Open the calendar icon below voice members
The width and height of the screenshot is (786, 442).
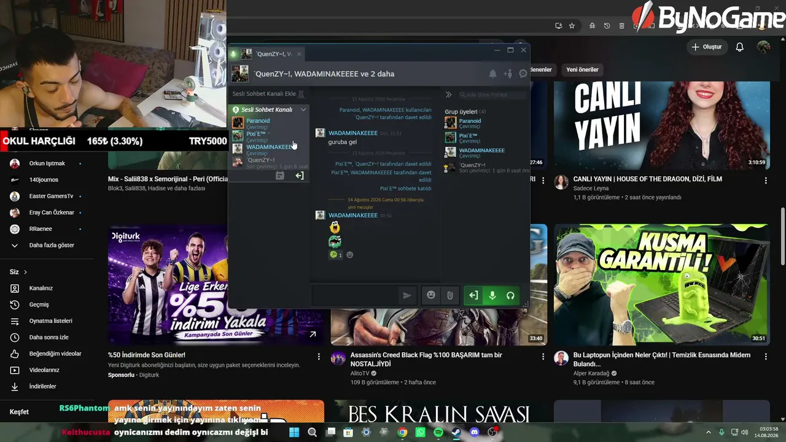(280, 176)
